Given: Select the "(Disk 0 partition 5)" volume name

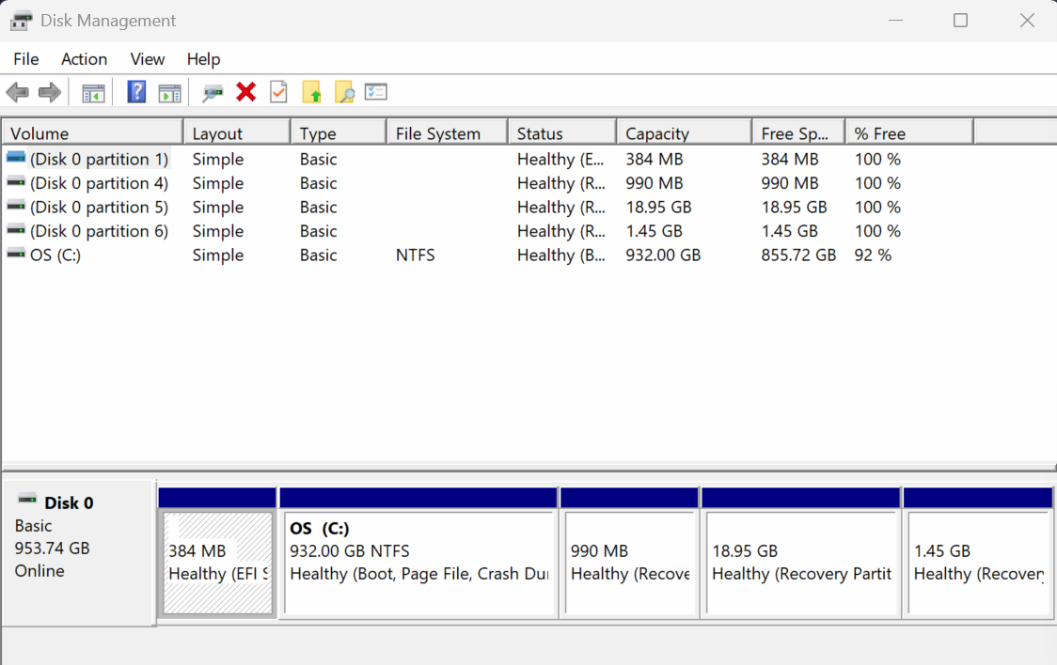Looking at the screenshot, I should (x=99, y=207).
